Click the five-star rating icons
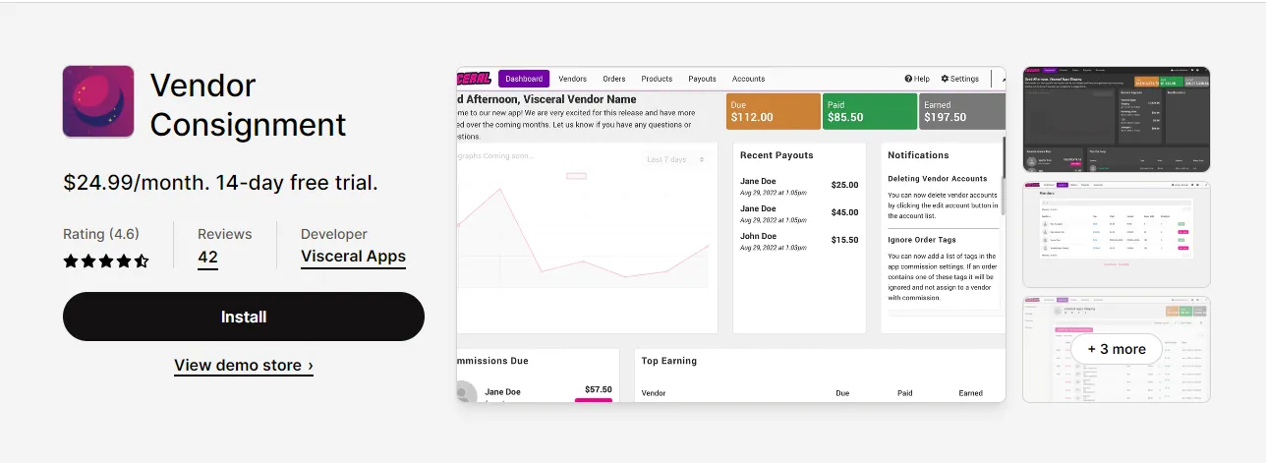This screenshot has height=463, width=1266. (x=106, y=261)
